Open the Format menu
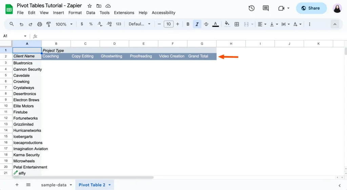The width and height of the screenshot is (347, 190). click(75, 13)
